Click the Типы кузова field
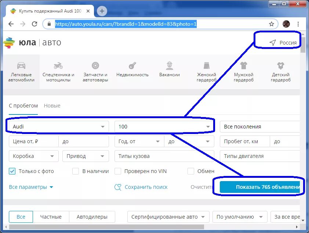Screen dimensions: 309x233 pyautogui.click(x=164, y=156)
